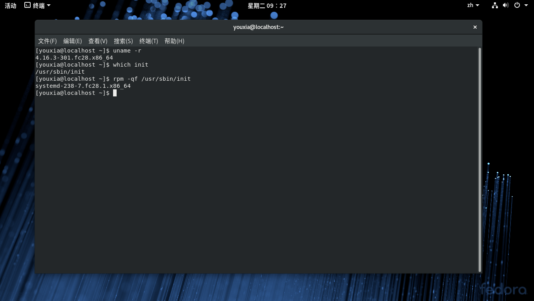Viewport: 534px width, 301px height.
Task: Click the 活动 activities button
Action: [11, 5]
